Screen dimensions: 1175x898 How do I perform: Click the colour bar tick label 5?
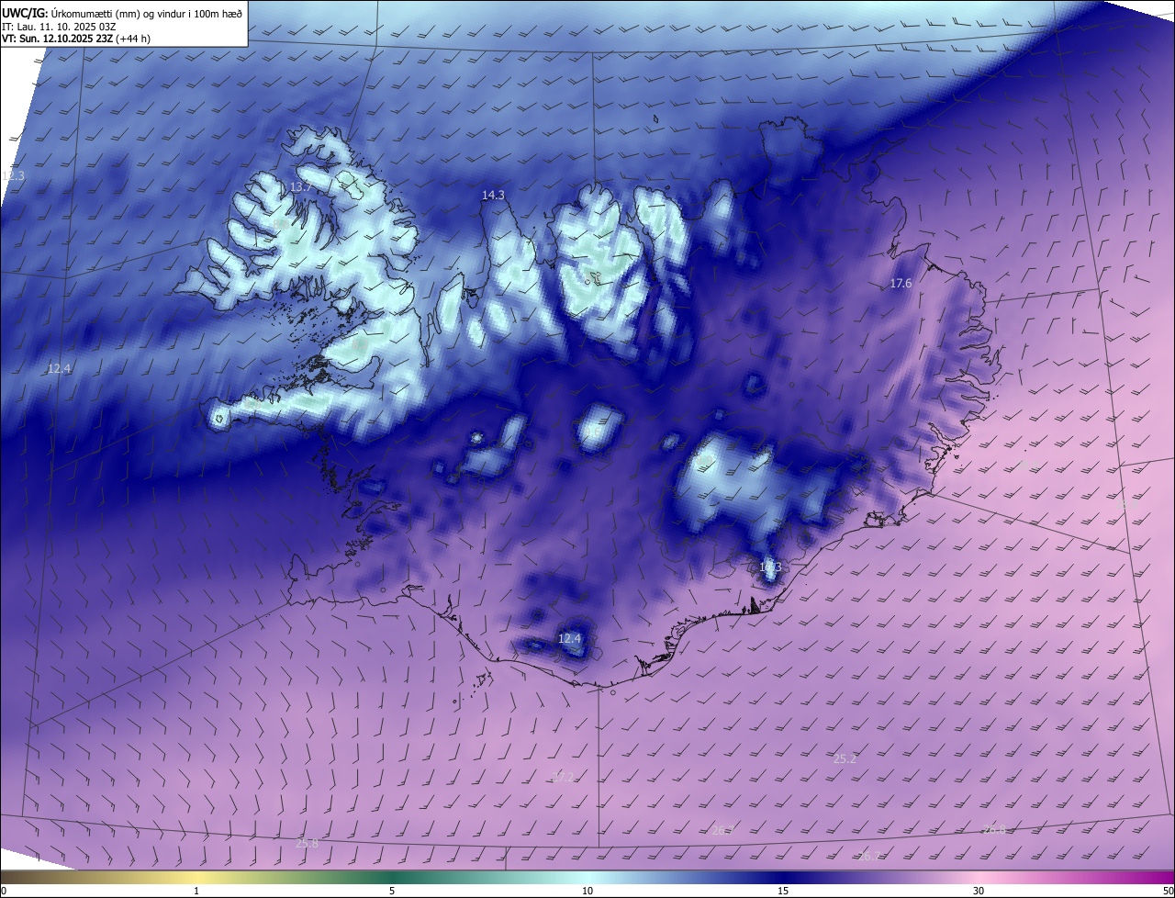pos(392,892)
